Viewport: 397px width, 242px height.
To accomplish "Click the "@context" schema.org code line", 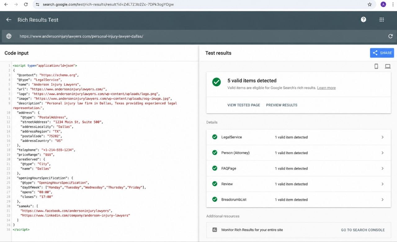I will tap(48, 75).
